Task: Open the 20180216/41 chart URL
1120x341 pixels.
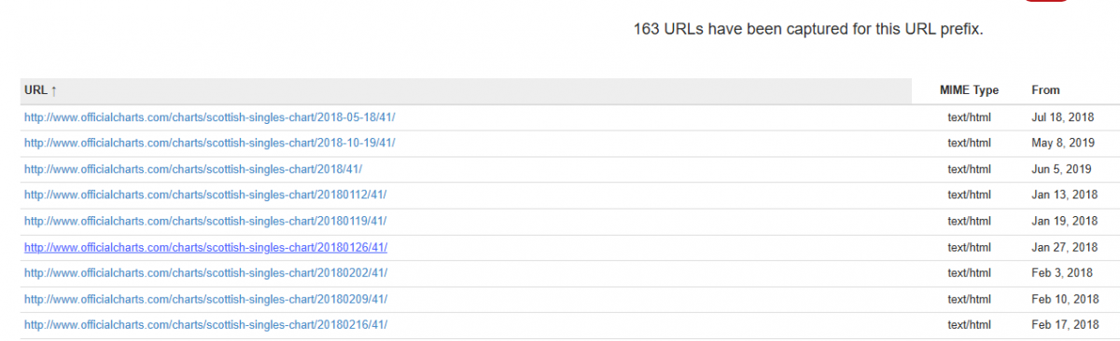Action: tap(205, 324)
